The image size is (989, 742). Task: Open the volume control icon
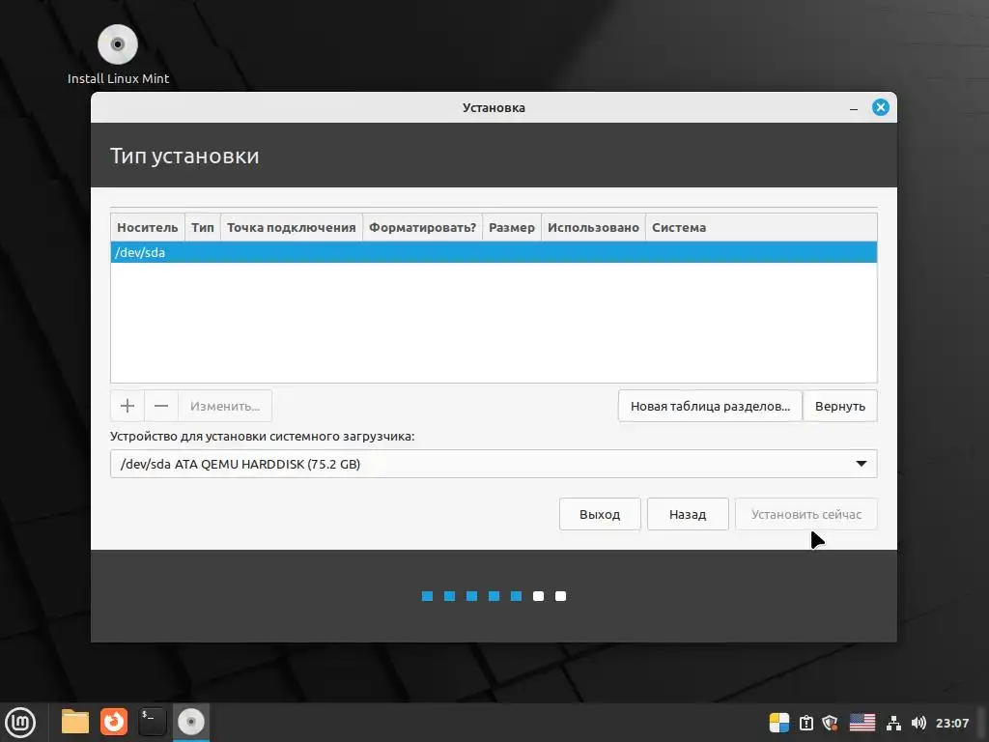[x=918, y=723]
